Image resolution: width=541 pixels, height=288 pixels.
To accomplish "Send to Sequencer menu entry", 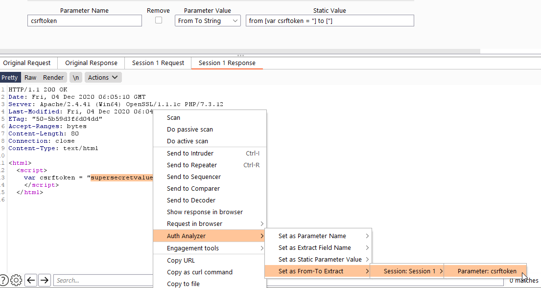I will (x=210, y=177).
